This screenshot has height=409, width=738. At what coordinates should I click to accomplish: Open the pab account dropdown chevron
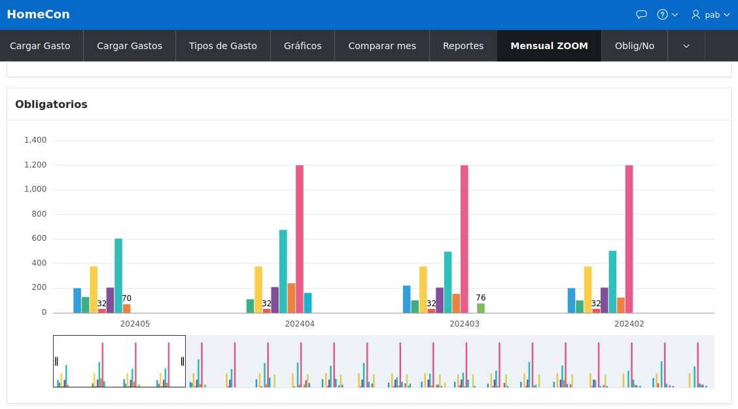[x=726, y=14]
